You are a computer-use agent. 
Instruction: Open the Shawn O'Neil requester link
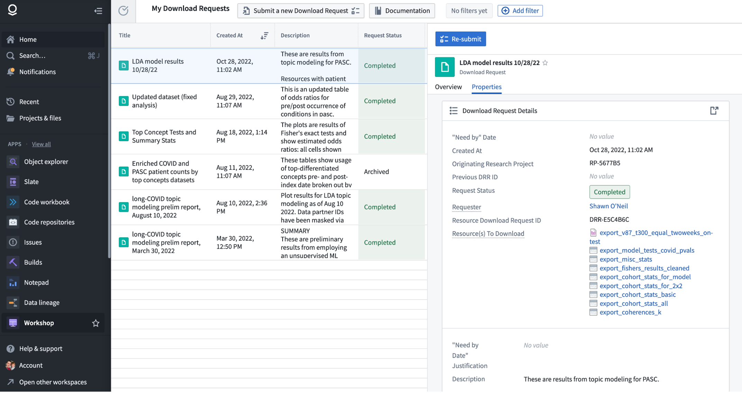(x=608, y=206)
